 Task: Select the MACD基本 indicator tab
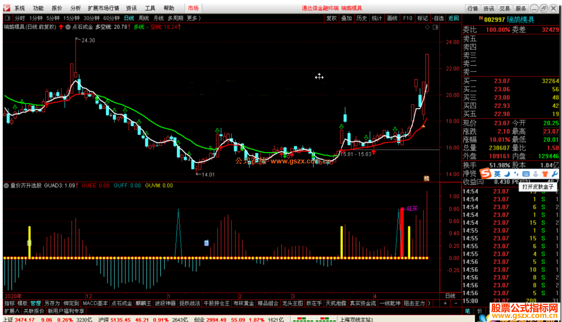[x=95, y=303]
